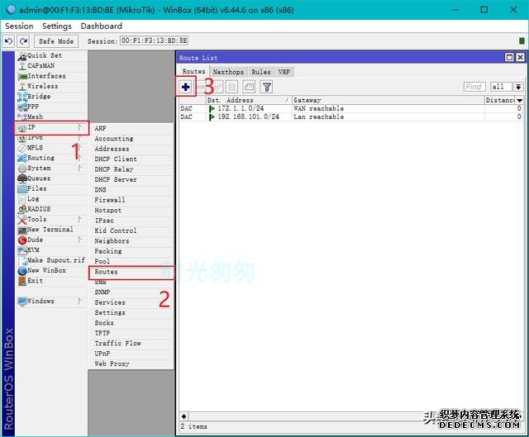Click the blue plus Add route button

(185, 87)
